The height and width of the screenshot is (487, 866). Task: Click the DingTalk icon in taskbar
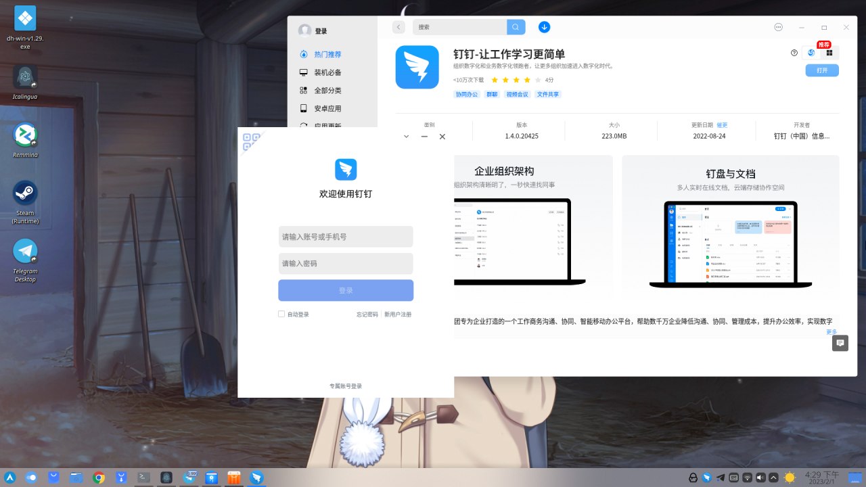[256, 478]
